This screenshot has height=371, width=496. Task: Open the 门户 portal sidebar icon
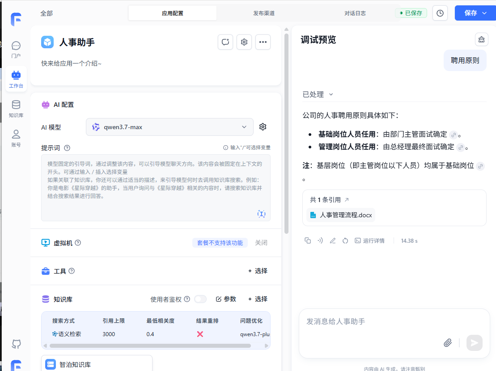point(16,50)
